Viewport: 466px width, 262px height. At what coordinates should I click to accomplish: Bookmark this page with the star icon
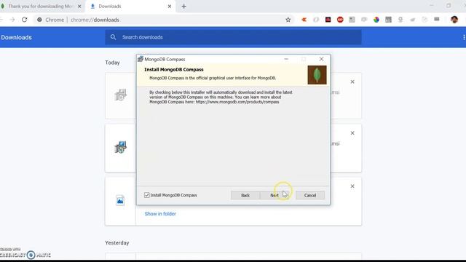pyautogui.click(x=288, y=20)
